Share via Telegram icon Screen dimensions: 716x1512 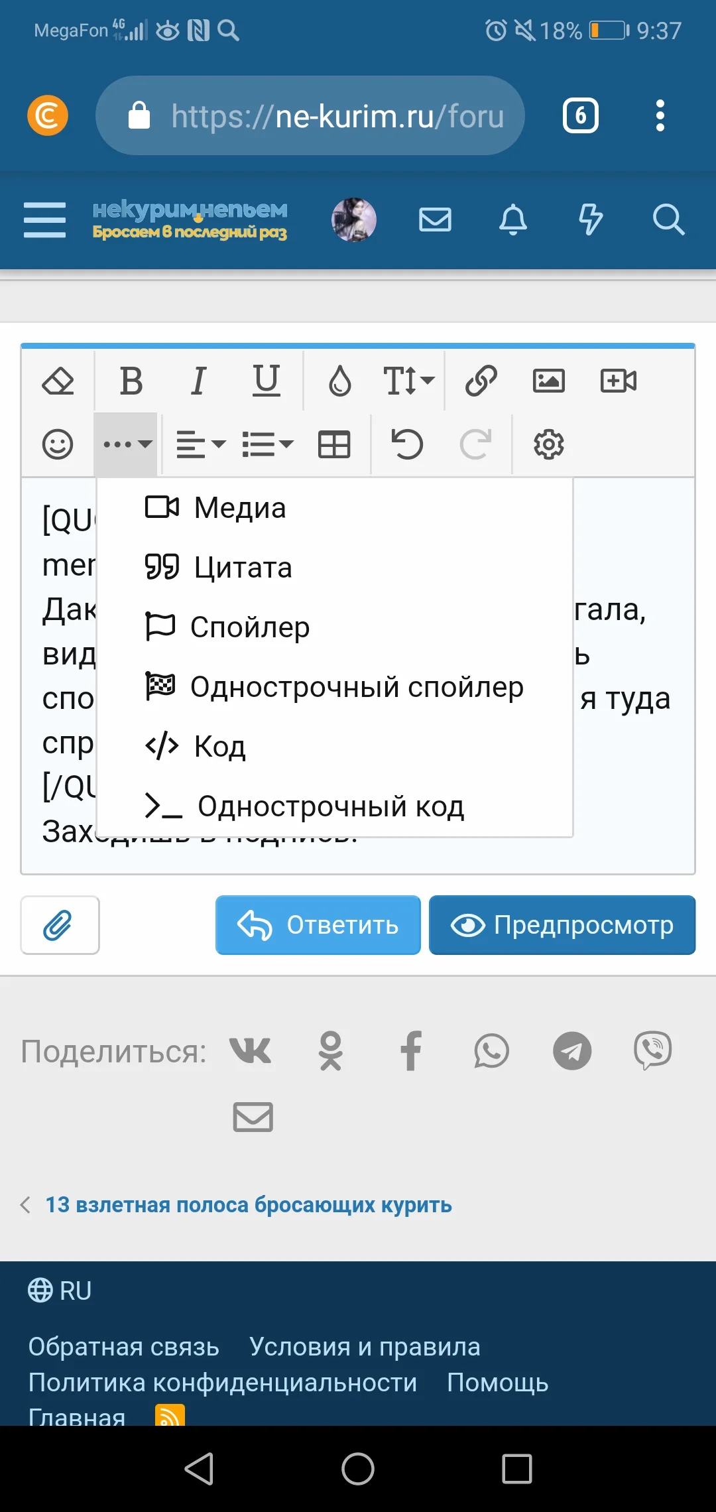[572, 1051]
